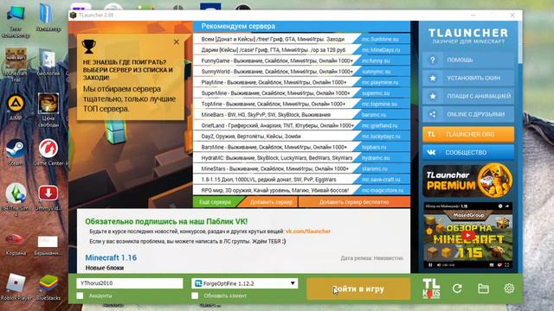Click the TL icon on the TLauncher.org button
Screen dimensions: 554x311
(431, 135)
